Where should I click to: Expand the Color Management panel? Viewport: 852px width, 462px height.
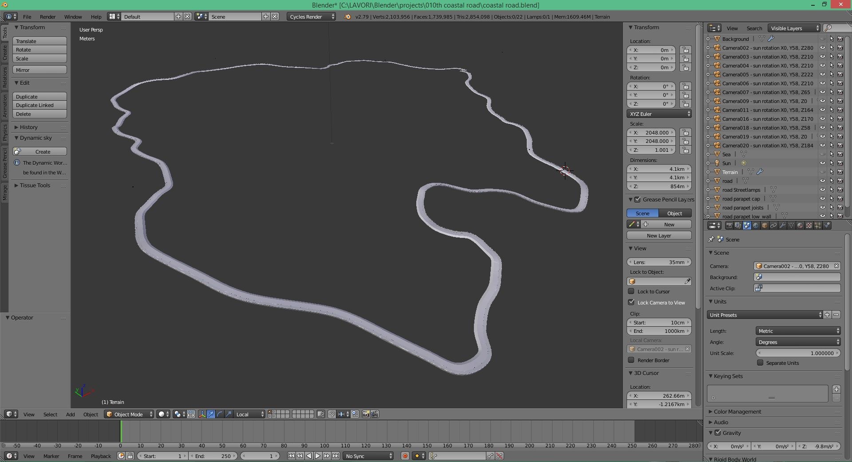click(737, 411)
